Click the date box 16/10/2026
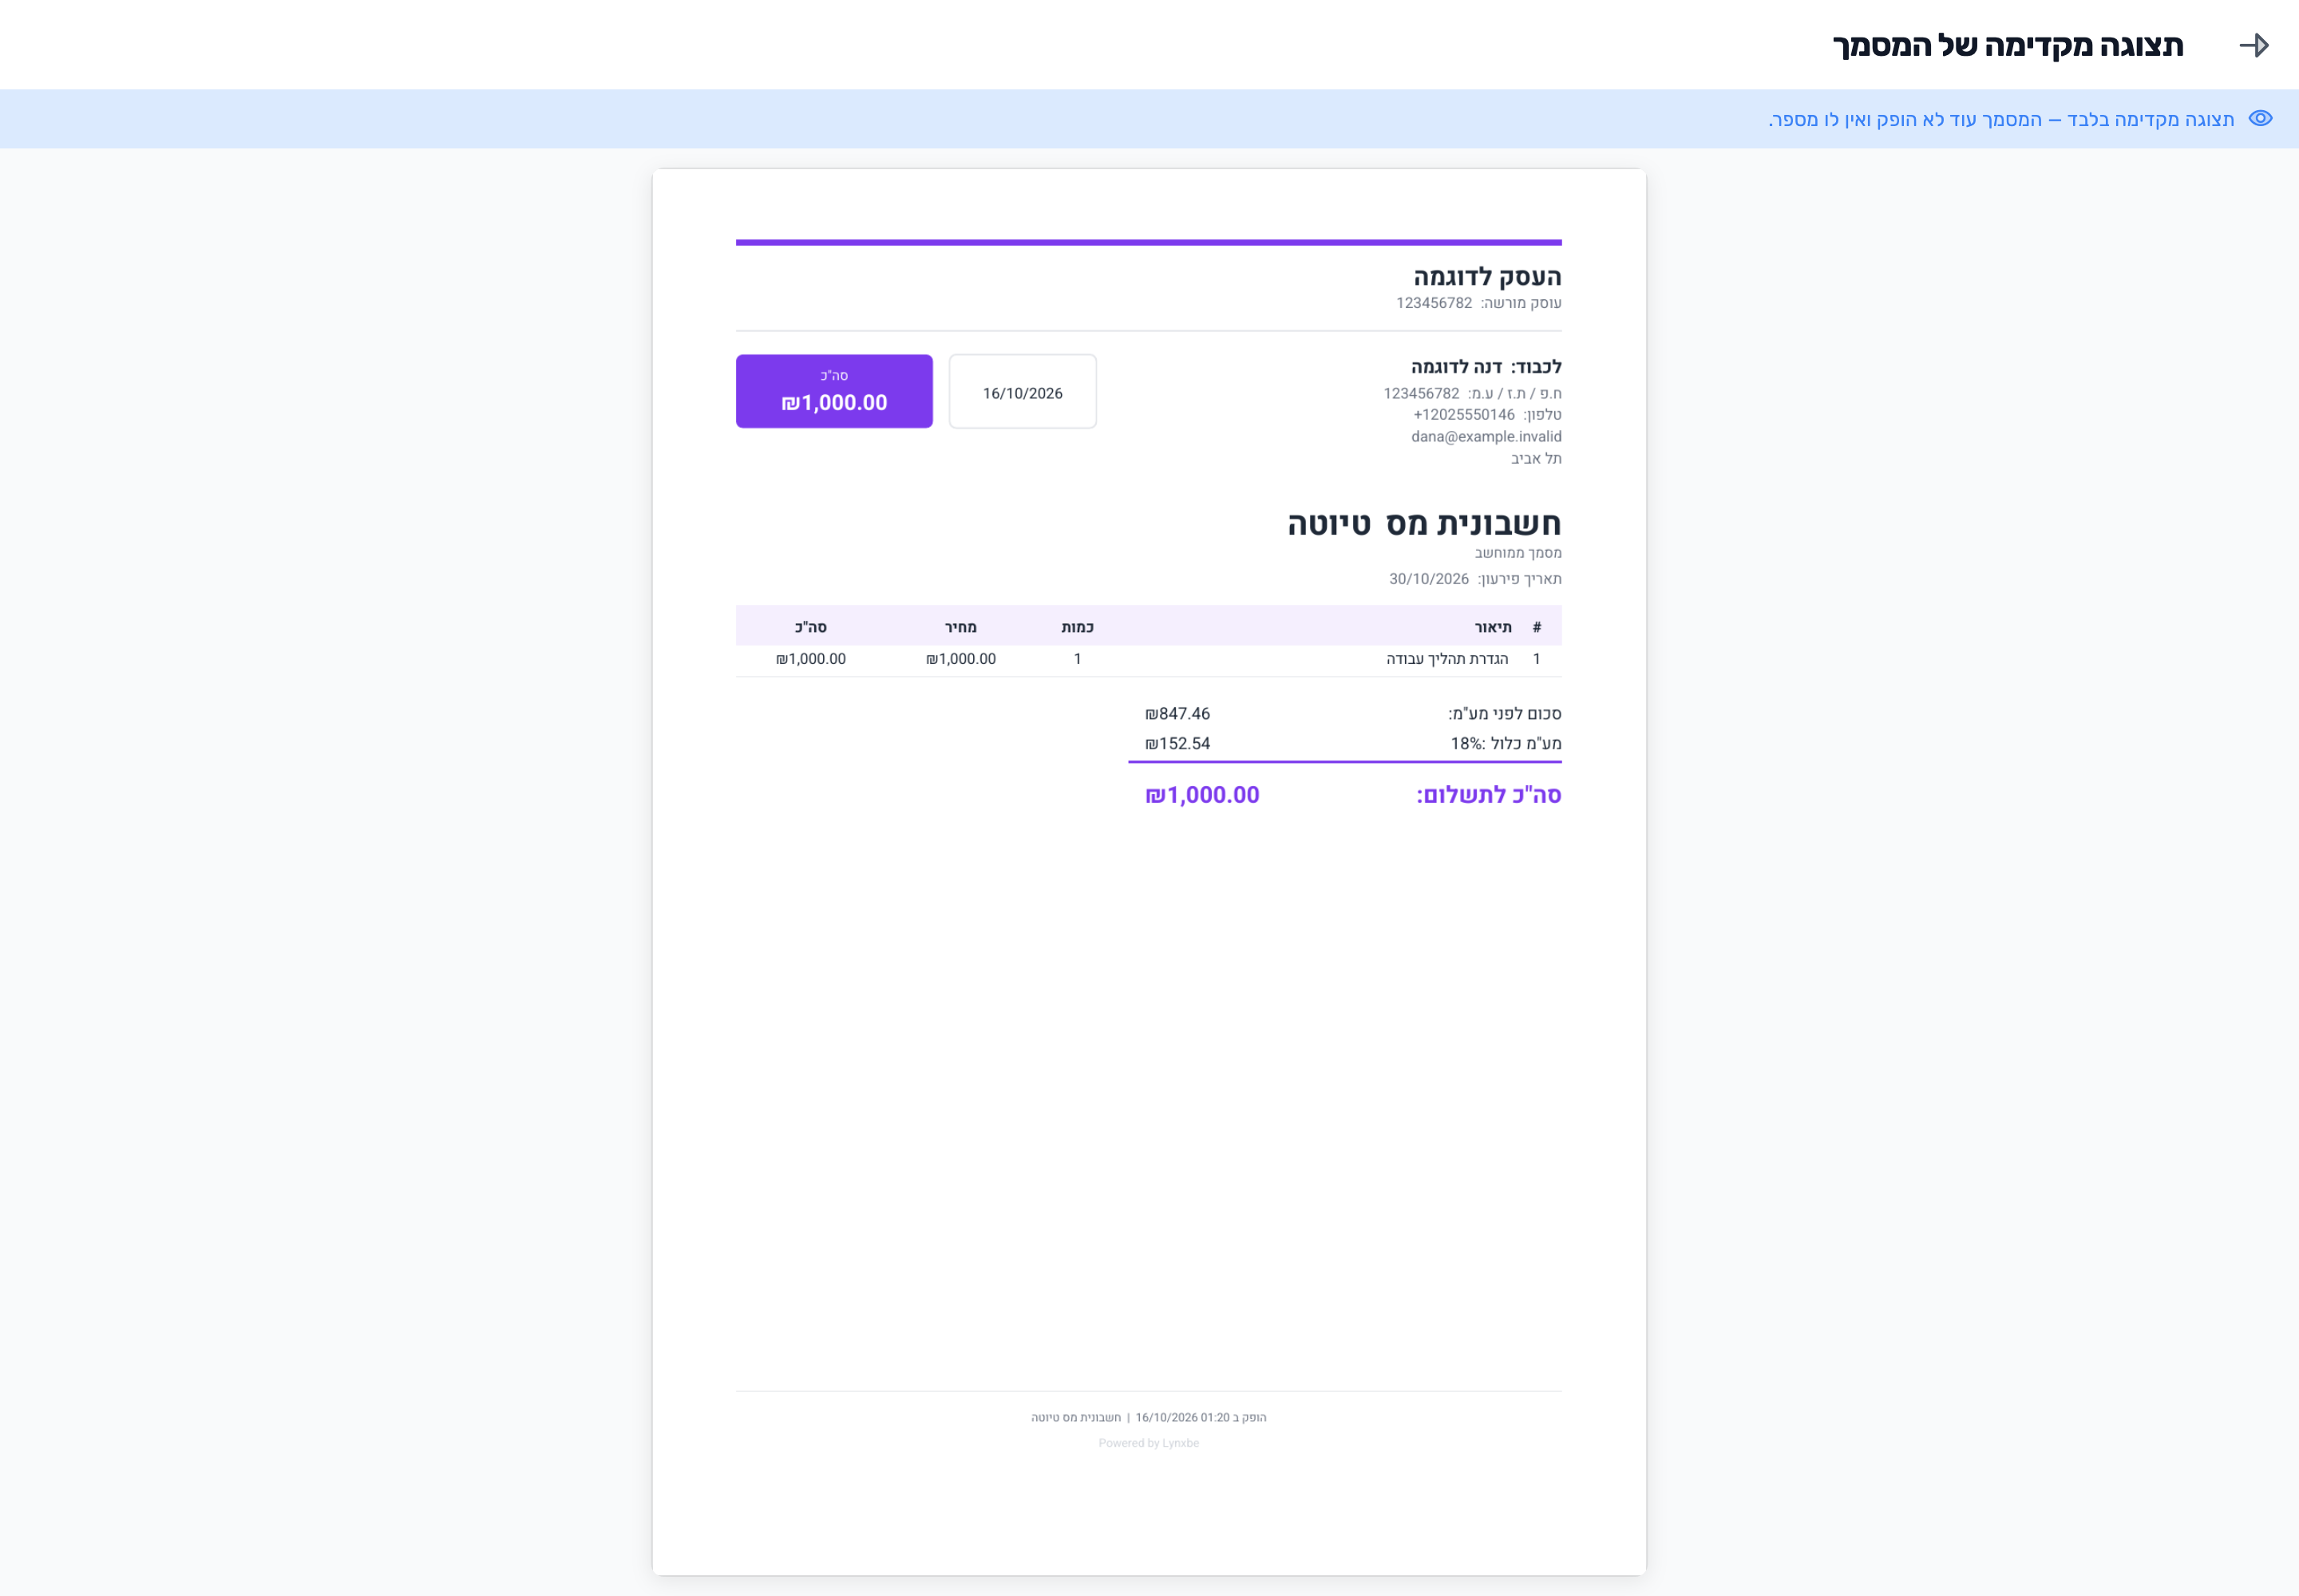This screenshot has width=2299, height=1596. (x=1023, y=391)
